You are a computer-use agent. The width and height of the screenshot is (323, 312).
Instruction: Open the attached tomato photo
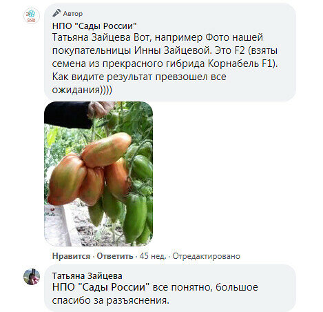pyautogui.click(x=98, y=174)
